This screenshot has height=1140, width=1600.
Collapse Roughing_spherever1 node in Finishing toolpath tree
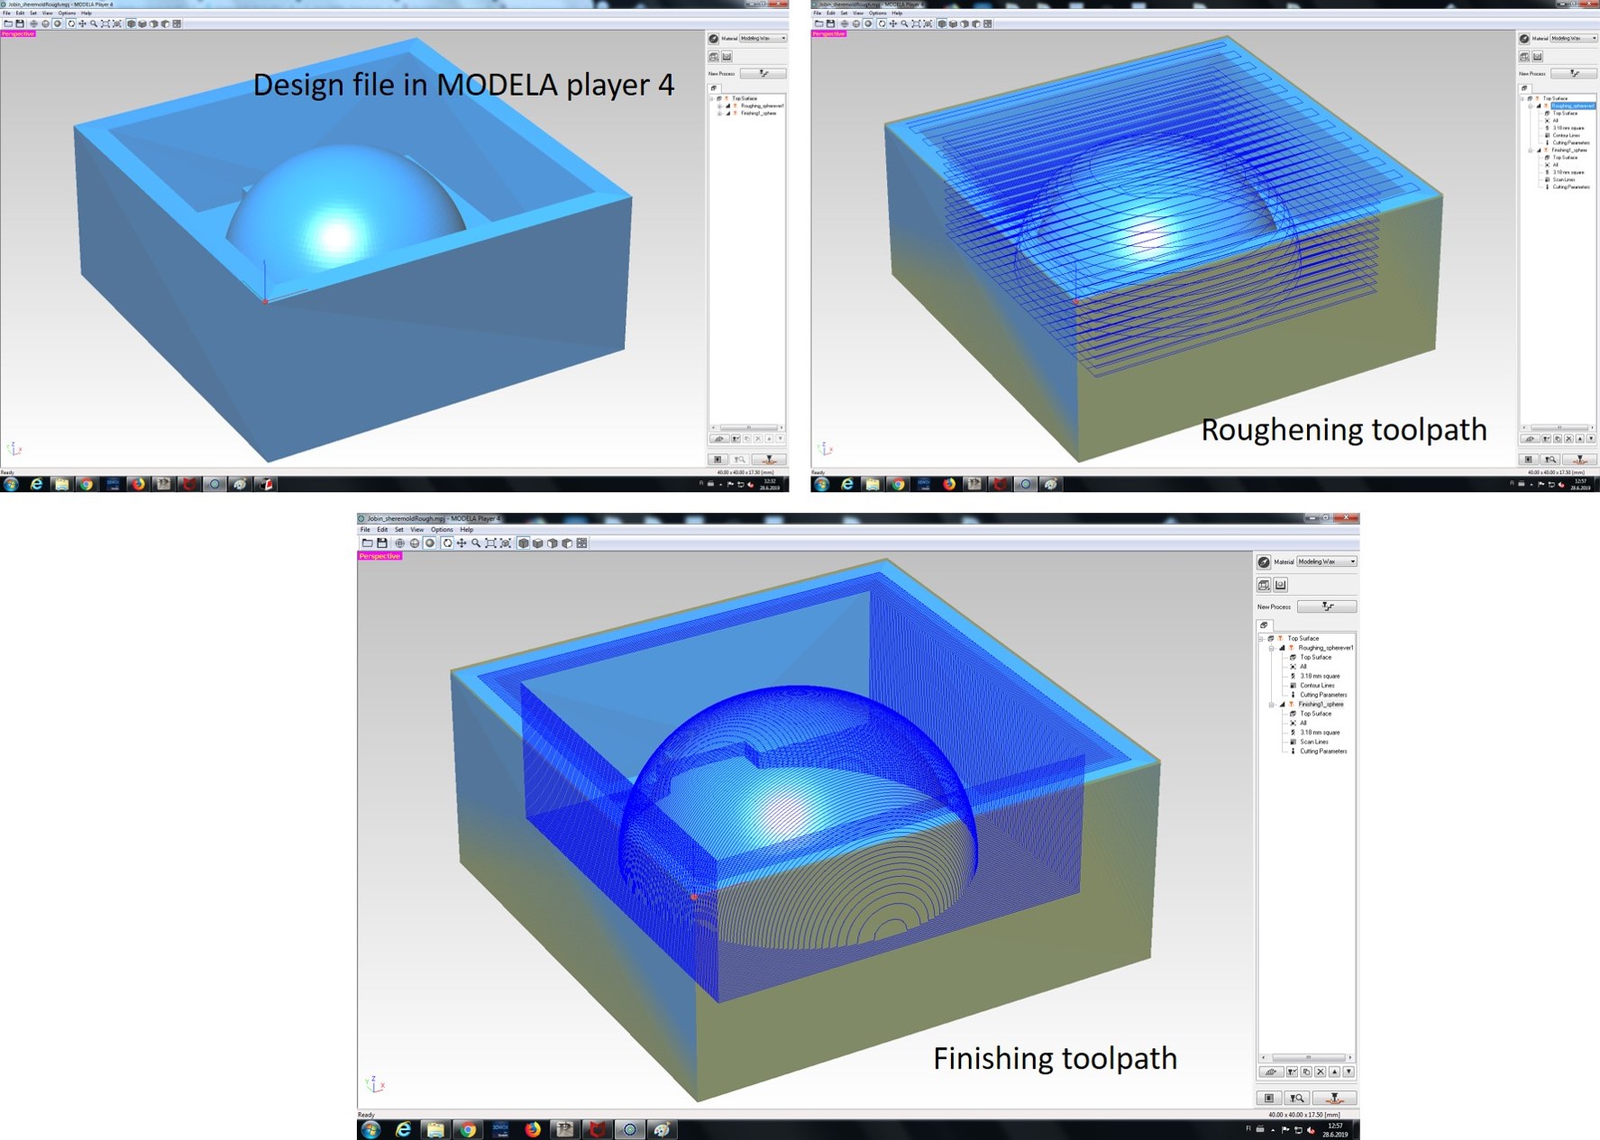pyautogui.click(x=1272, y=648)
